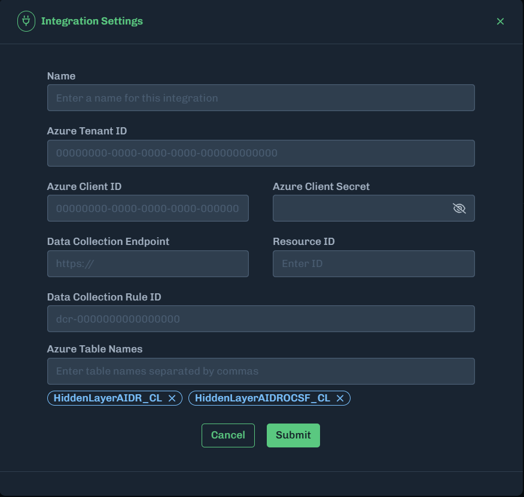Close the Integration Settings dialog
Viewport: 524px width, 497px height.
point(500,22)
